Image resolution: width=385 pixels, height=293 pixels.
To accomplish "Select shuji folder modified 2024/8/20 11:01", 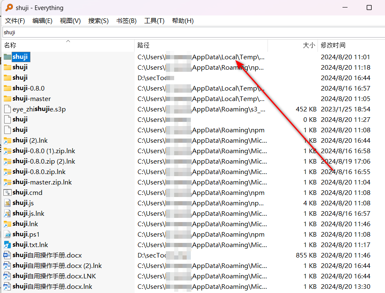I will [x=20, y=57].
